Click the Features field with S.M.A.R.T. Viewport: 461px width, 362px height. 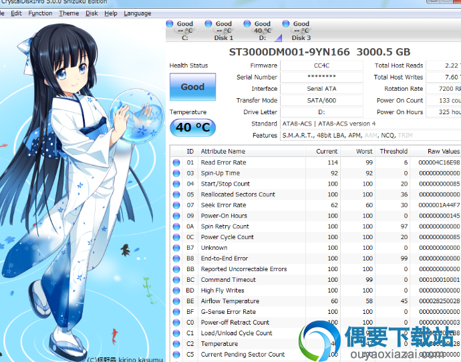(370, 136)
